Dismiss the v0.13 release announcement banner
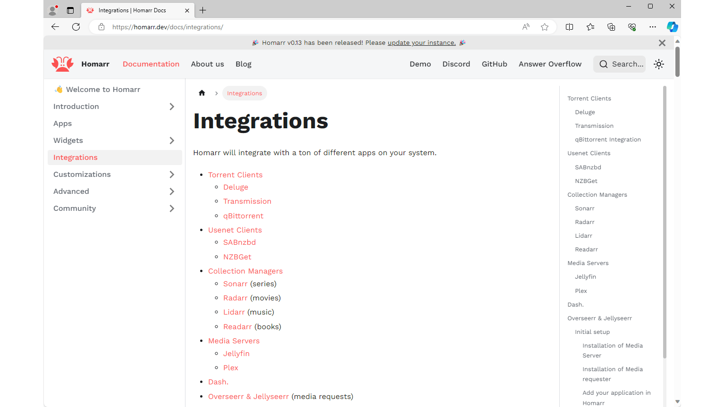This screenshot has height=407, width=724. coord(662,43)
